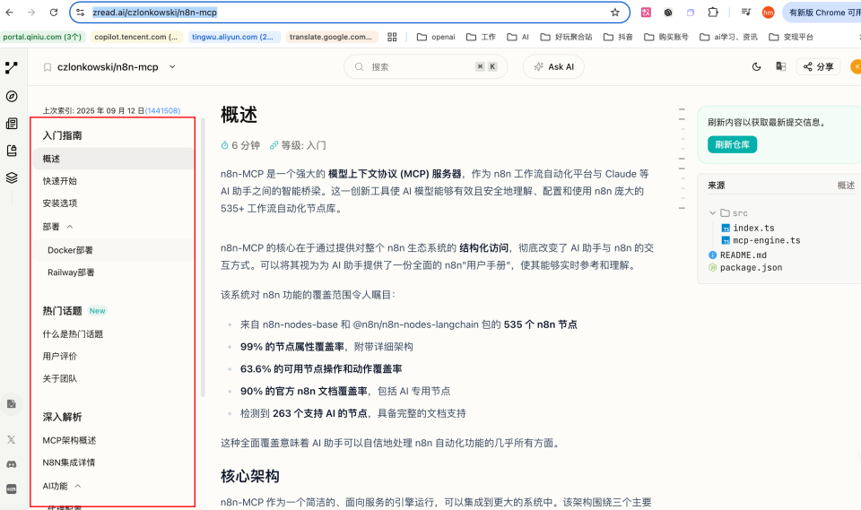Click the bookmark icon next to repo name
The height and width of the screenshot is (510, 861).
[48, 67]
